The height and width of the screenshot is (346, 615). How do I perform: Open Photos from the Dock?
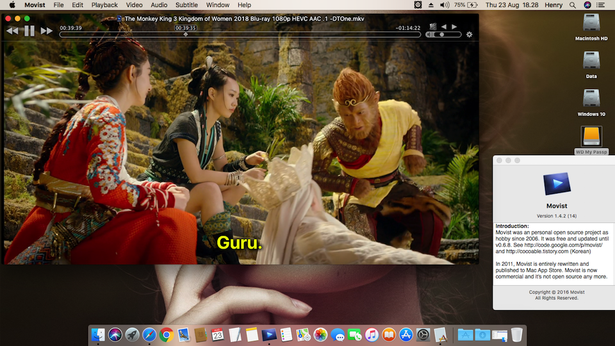[320, 334]
